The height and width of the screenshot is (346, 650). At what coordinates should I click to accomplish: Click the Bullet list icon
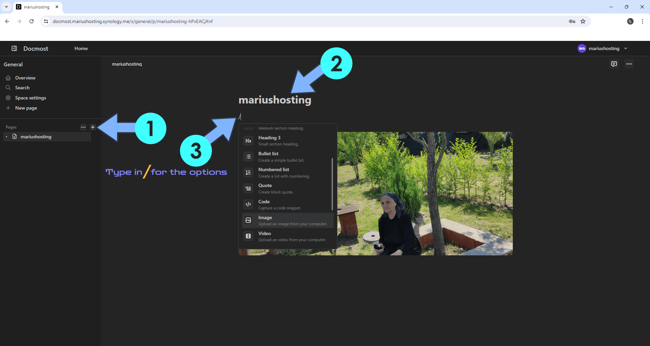pos(248,157)
